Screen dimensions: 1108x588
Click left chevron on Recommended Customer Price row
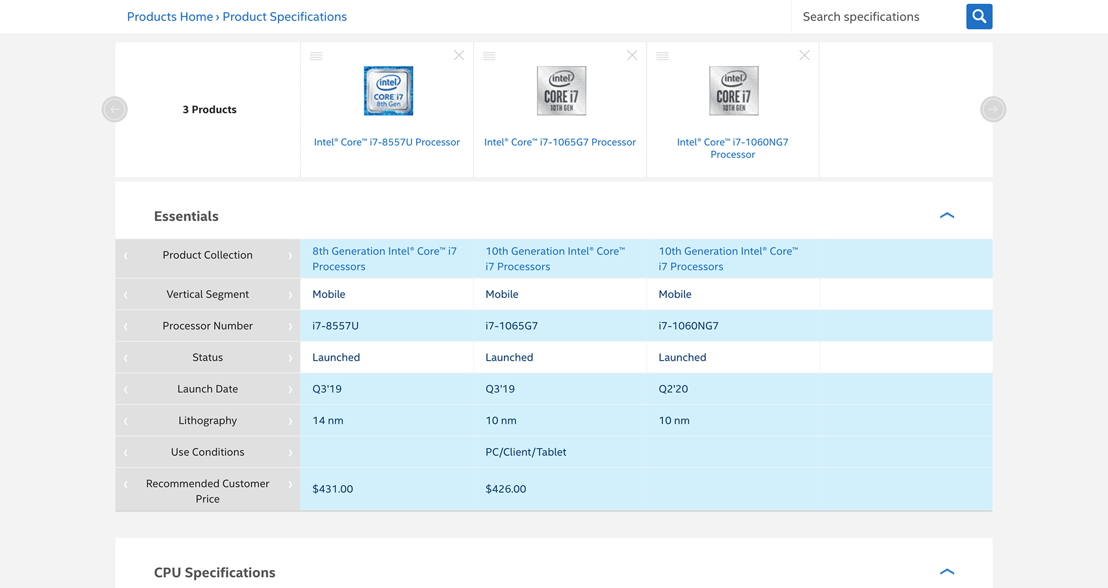pos(125,484)
